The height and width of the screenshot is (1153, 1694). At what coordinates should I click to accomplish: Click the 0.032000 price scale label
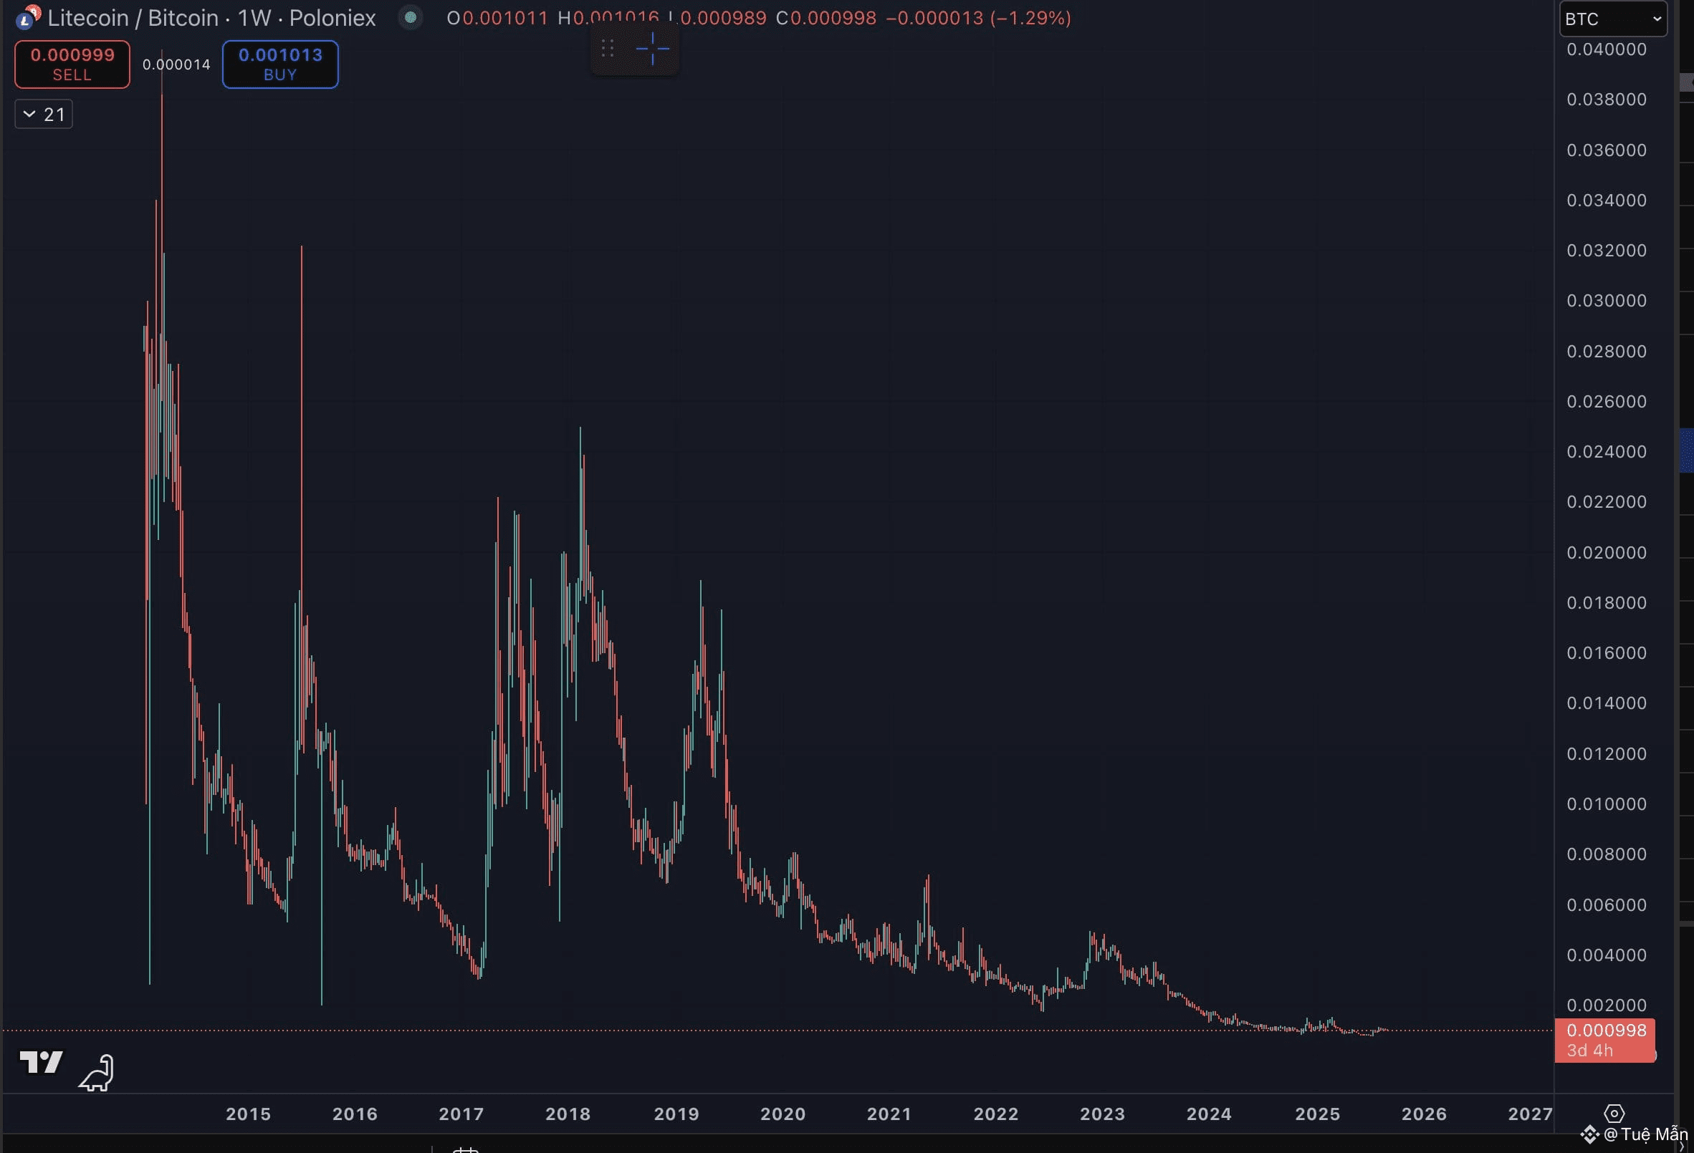1607,251
